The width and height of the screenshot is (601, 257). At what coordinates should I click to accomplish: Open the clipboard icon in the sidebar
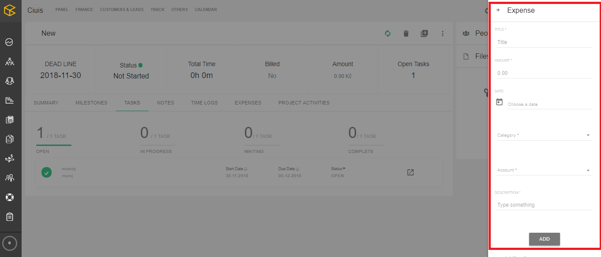9,216
